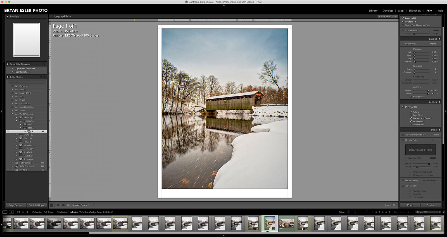Switch to the Develop module
Image resolution: width=447 pixels, height=237 pixels.
point(387,11)
